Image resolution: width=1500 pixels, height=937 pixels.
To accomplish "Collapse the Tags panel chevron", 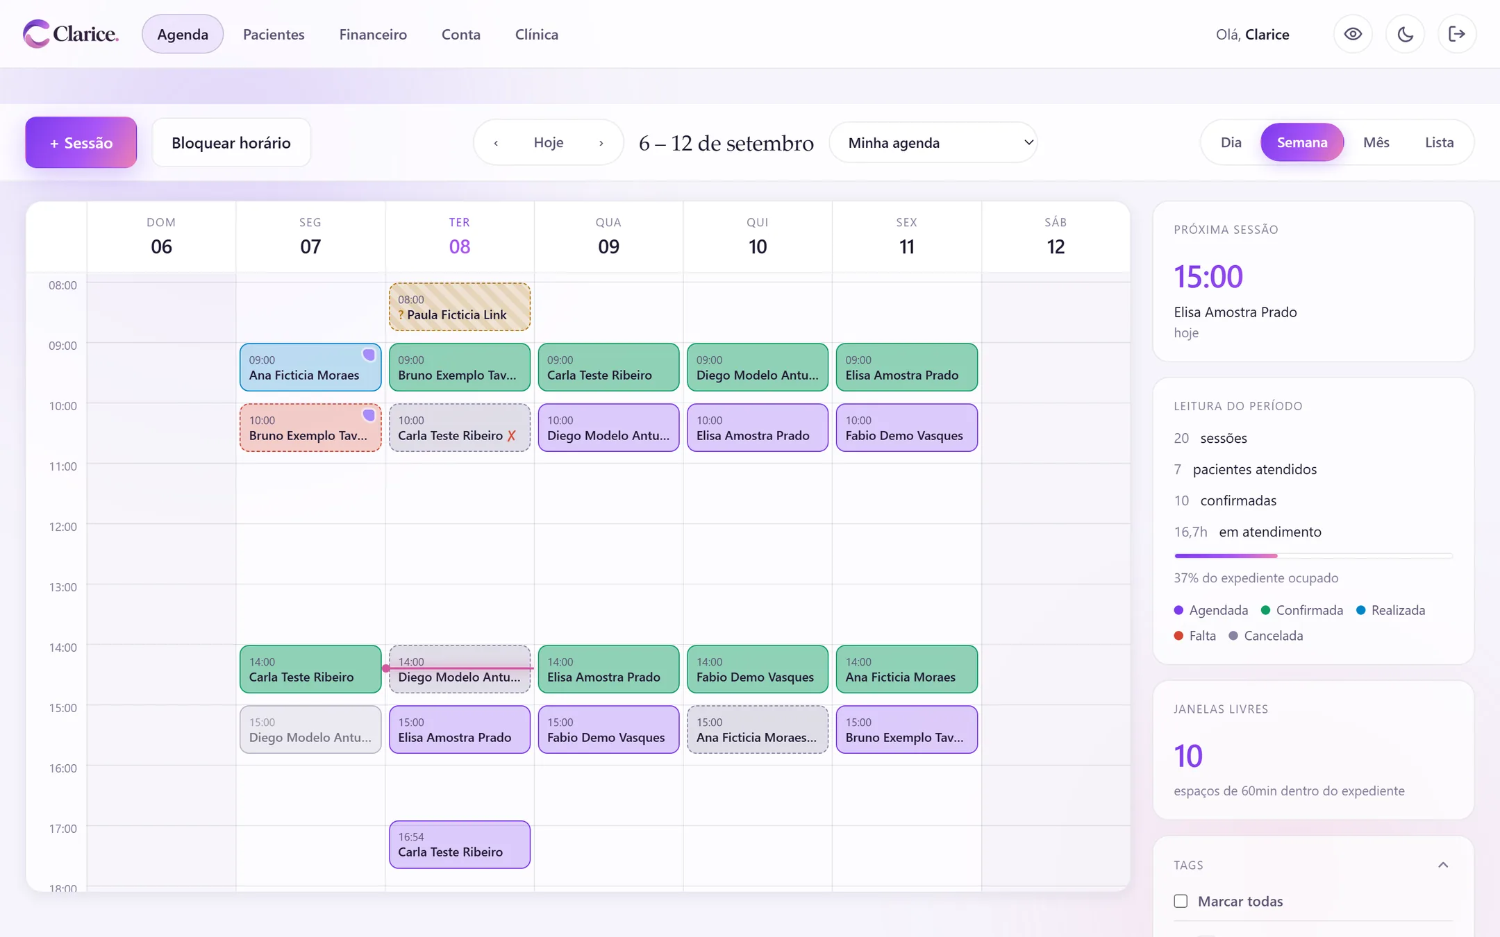I will [x=1443, y=865].
